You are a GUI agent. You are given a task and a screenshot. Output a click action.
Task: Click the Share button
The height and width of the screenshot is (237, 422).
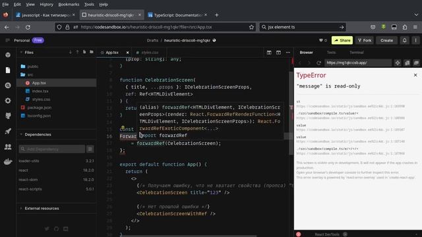click(x=342, y=40)
